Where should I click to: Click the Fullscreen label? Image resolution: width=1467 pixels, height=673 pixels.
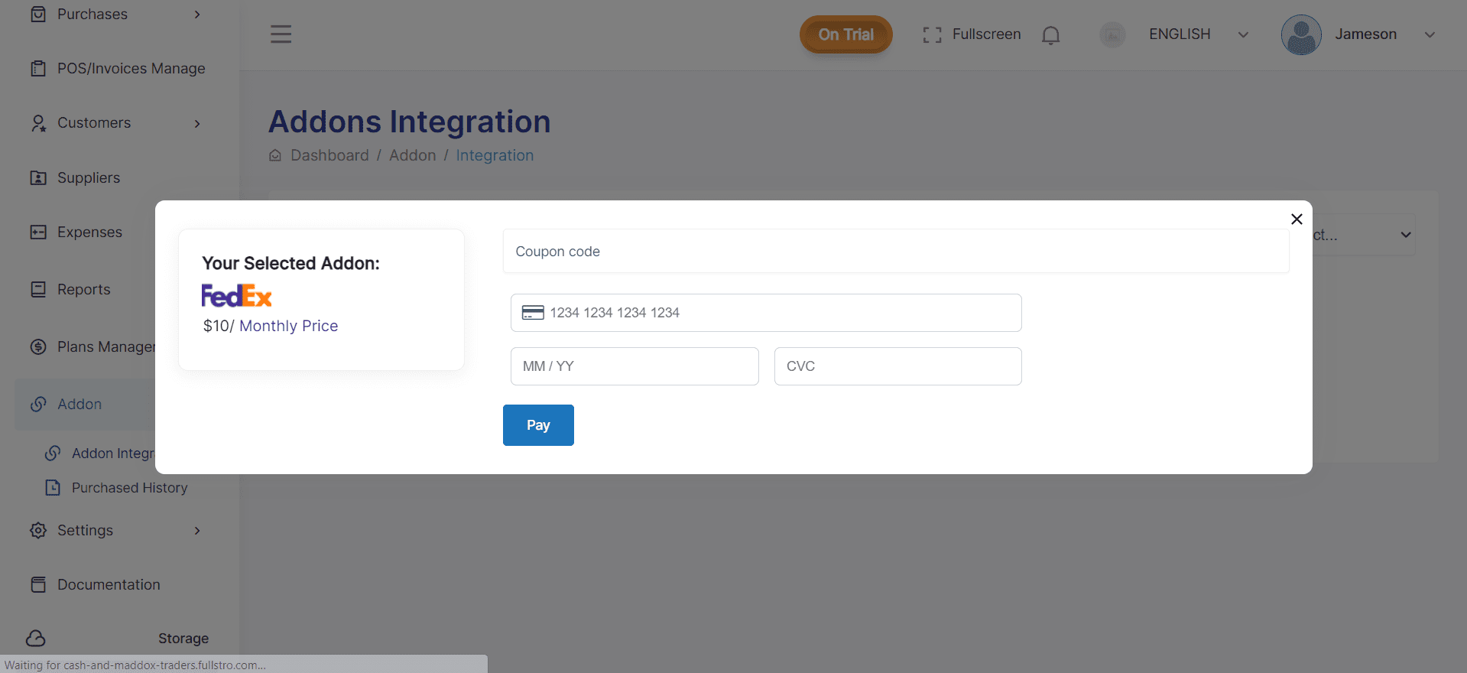(986, 34)
